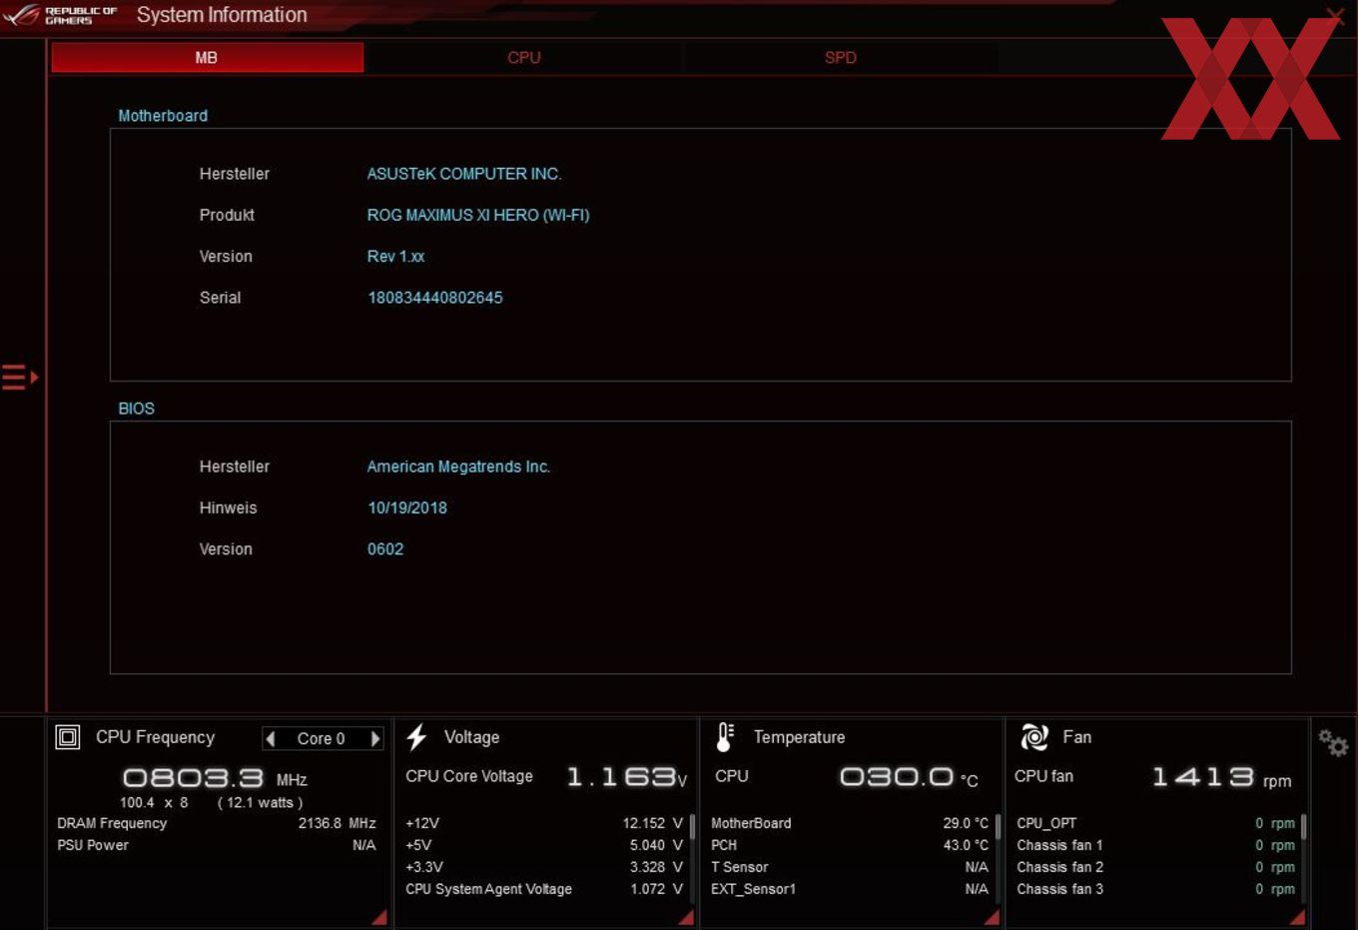Expand the Fan panel corner triangle
The image size is (1358, 930).
1297,917
